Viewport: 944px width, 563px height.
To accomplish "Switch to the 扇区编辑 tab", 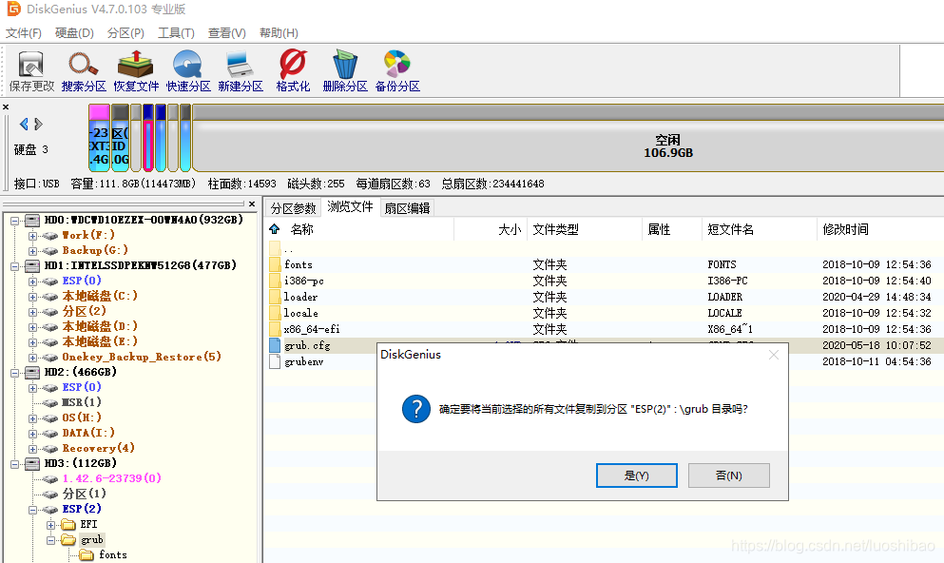I will click(407, 208).
